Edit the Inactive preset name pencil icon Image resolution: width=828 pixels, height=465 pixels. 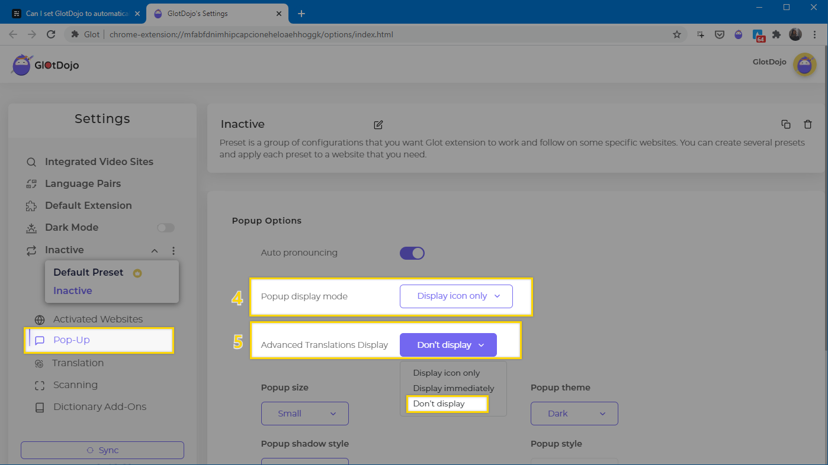click(378, 124)
